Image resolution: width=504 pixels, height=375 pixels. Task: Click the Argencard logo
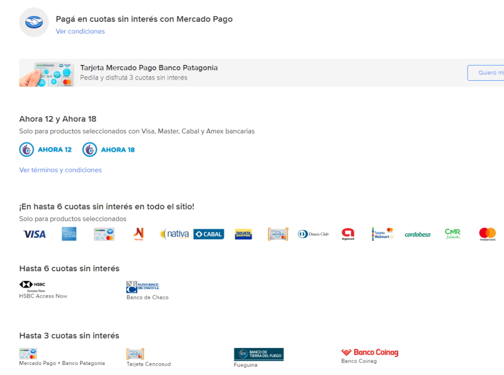(x=348, y=234)
